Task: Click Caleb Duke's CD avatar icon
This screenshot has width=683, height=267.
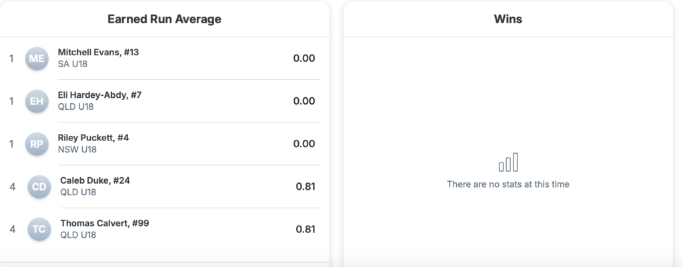Action: (39, 186)
